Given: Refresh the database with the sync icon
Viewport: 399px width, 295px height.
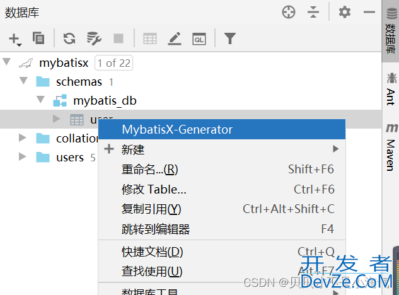Looking at the screenshot, I should (69, 38).
